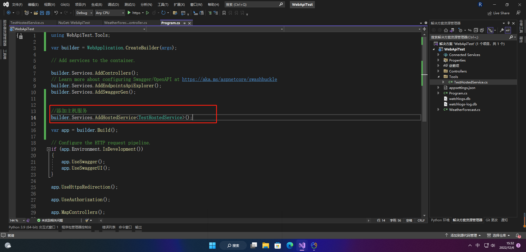The image size is (526, 252).
Task: Open notifications bell in the status bar
Action: click(518, 236)
